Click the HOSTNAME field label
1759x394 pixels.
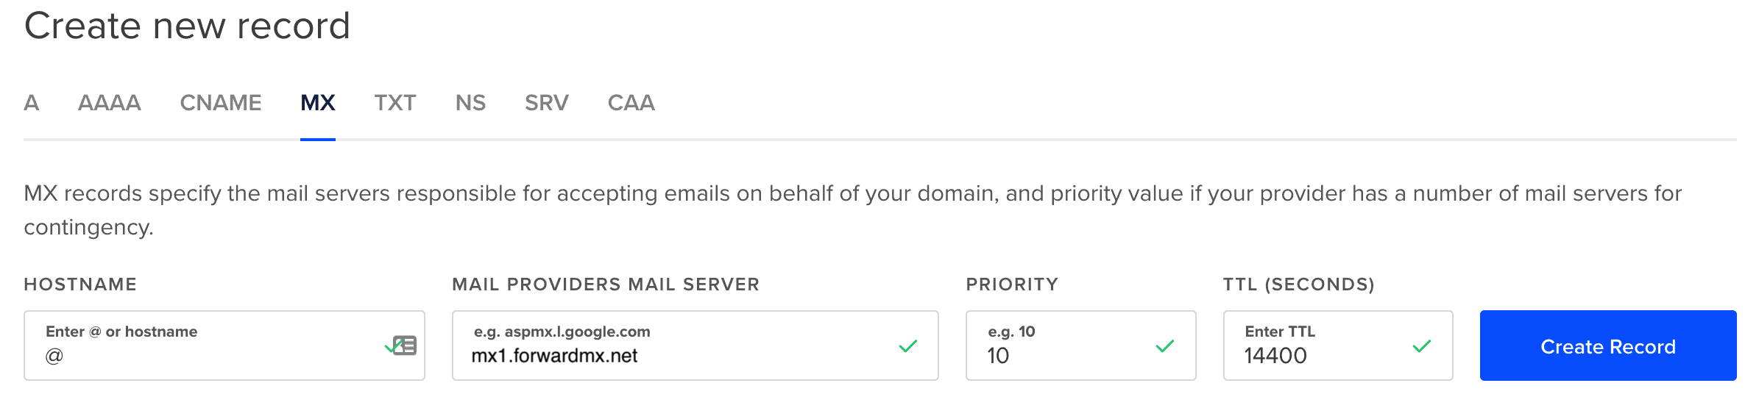coord(80,284)
